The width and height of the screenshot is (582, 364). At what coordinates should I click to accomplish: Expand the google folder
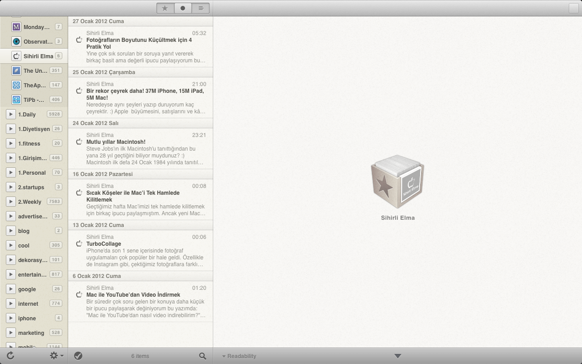coord(11,289)
